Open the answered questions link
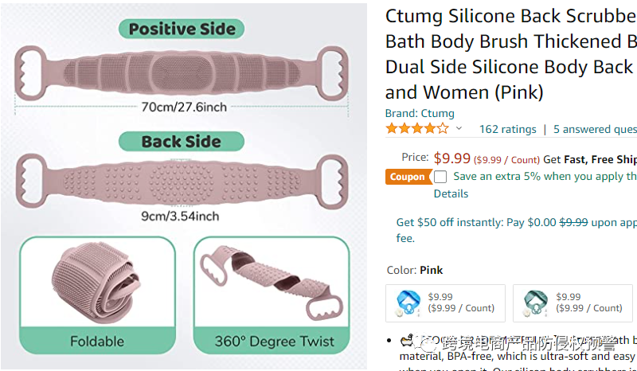The image size is (637, 371). click(x=594, y=129)
